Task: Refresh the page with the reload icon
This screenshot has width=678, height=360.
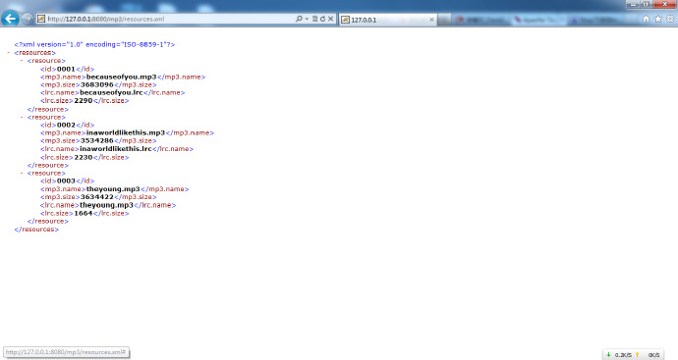Action: pos(322,19)
